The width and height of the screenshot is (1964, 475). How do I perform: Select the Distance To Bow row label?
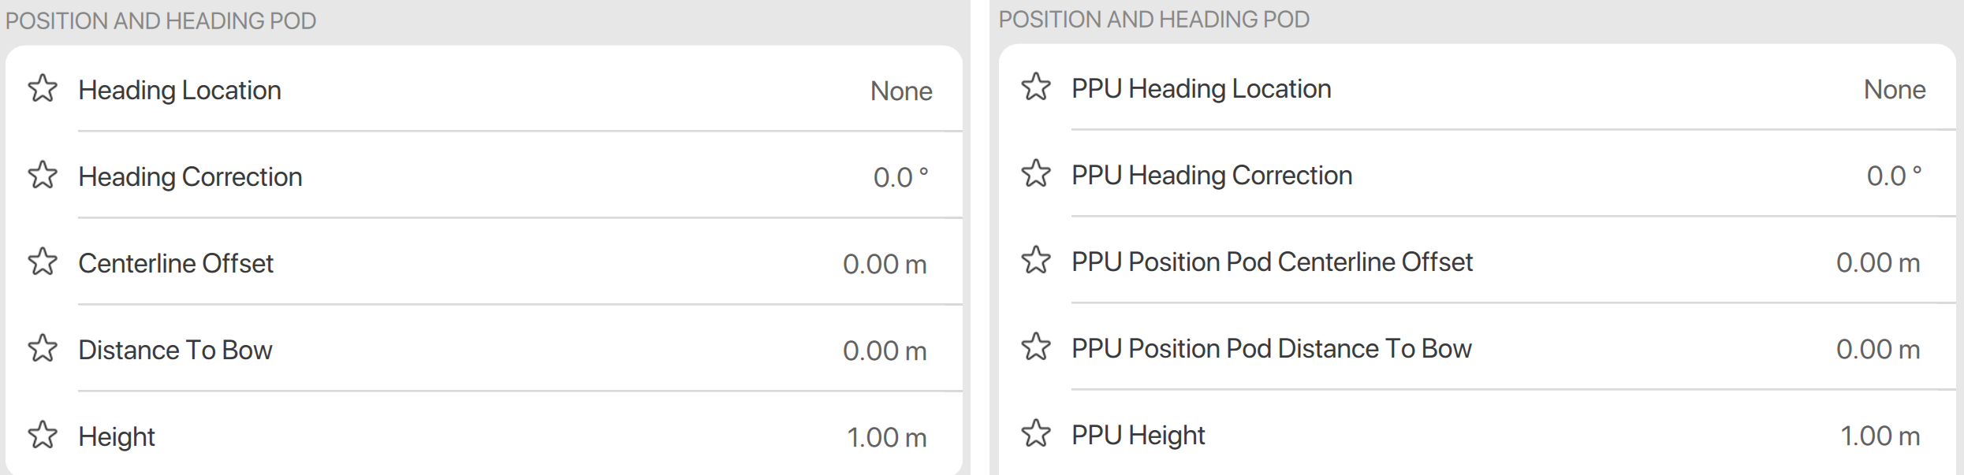pos(175,351)
